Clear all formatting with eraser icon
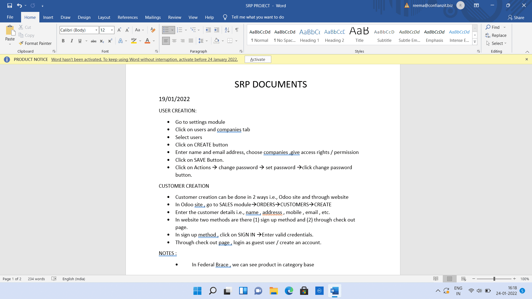532x299 pixels. (153, 30)
